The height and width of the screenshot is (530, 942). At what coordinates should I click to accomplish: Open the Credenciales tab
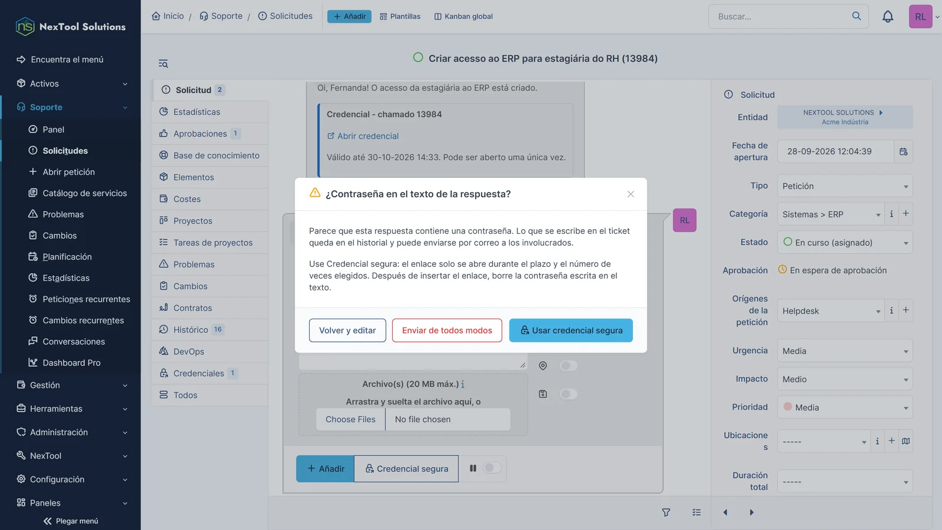click(210, 373)
